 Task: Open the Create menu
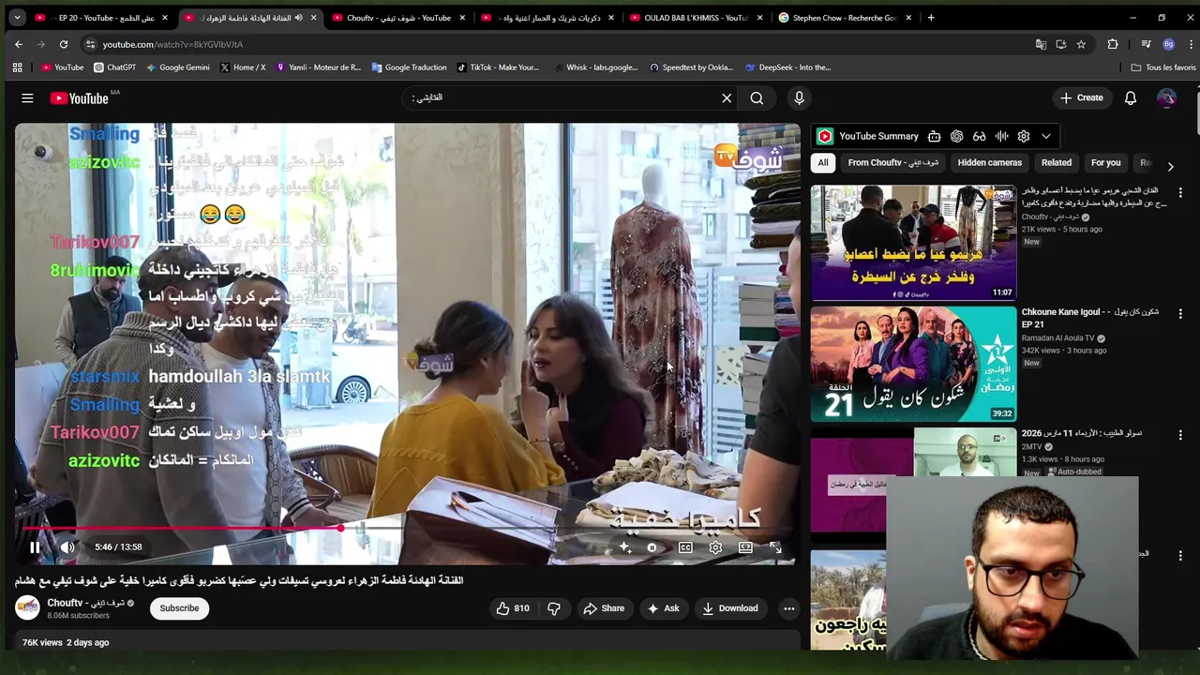click(x=1082, y=97)
